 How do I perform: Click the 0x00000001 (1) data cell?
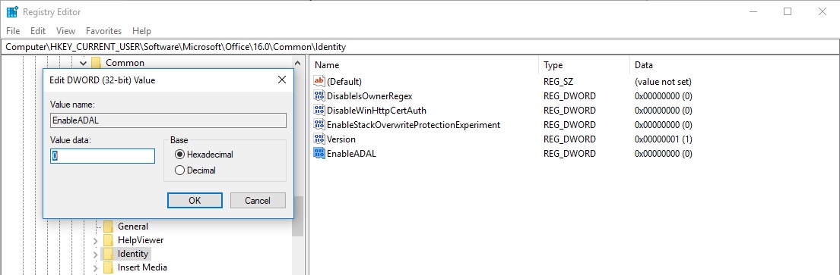663,139
